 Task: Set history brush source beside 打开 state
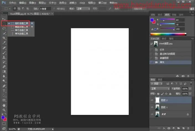coord(152,50)
